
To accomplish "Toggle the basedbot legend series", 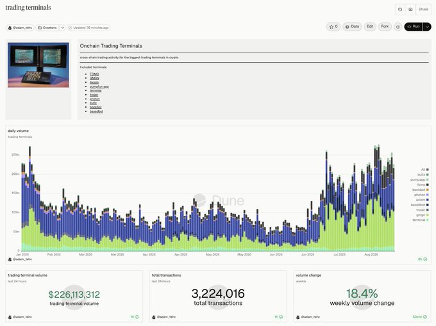I will pyautogui.click(x=419, y=205).
